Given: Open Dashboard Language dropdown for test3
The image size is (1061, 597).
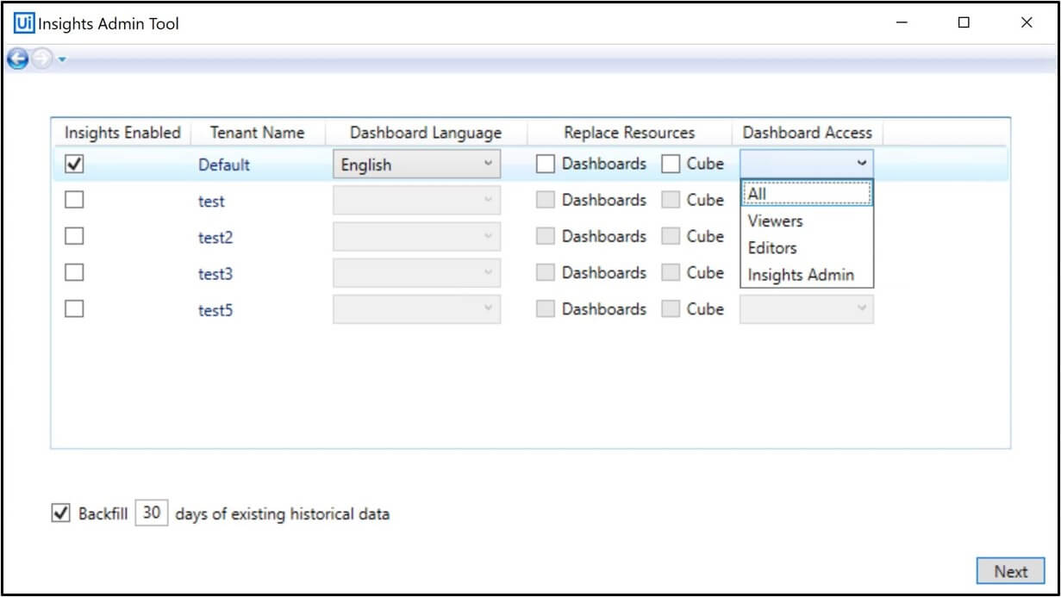Looking at the screenshot, I should 416,272.
